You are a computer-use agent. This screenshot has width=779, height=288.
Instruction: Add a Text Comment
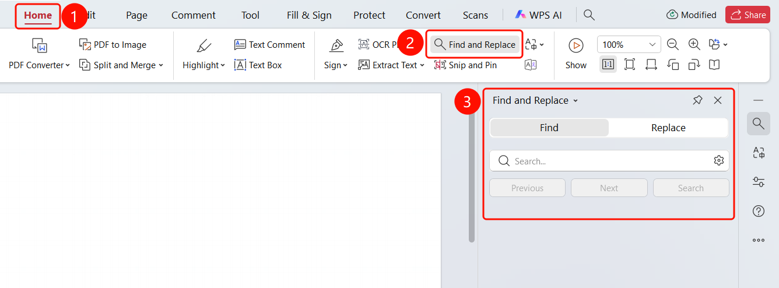point(269,44)
